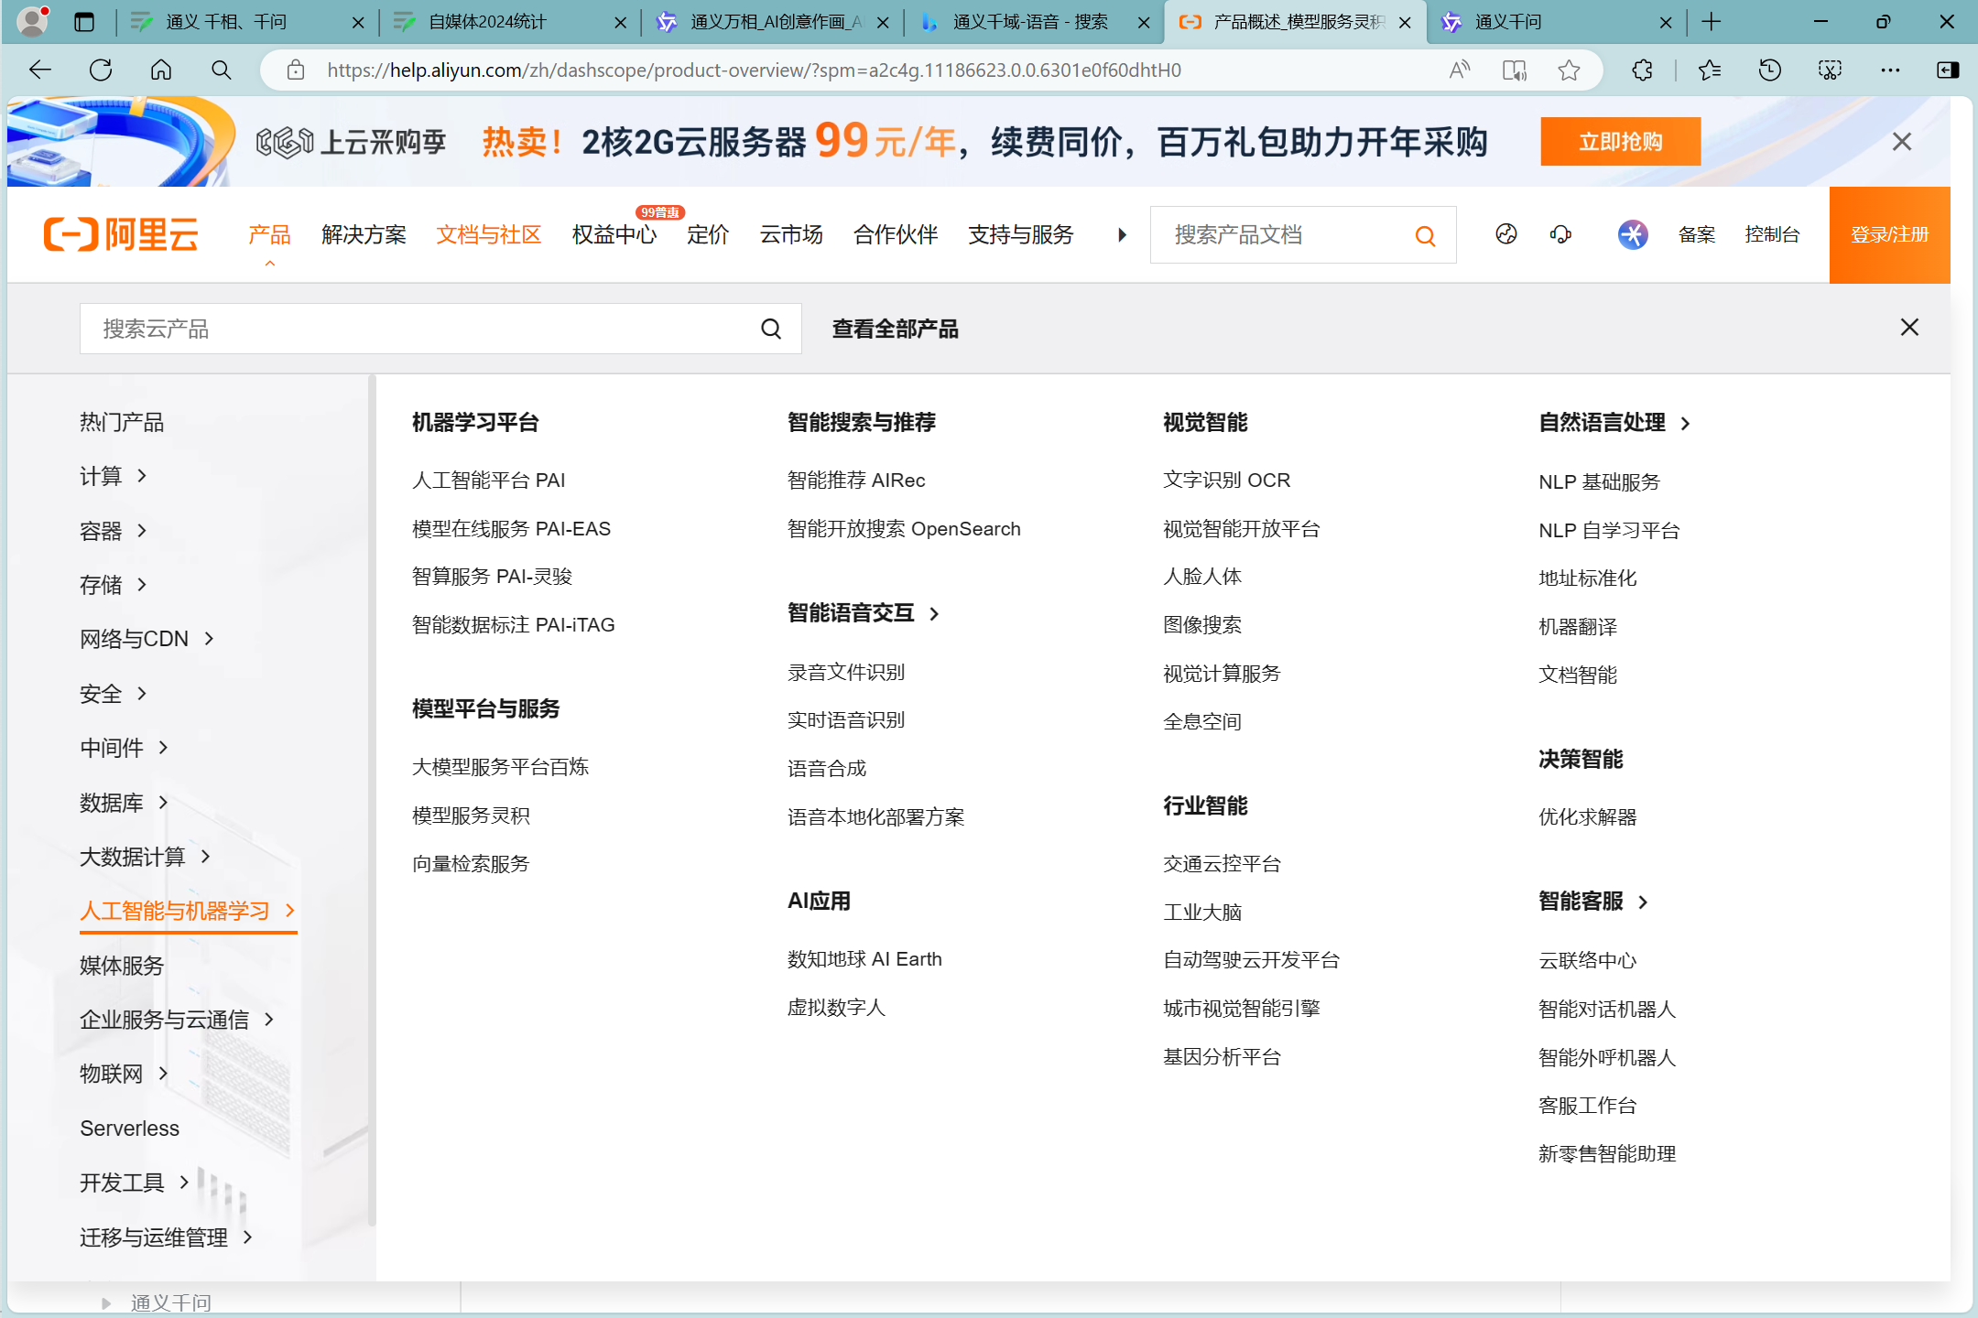
Task: Open browser extensions puzzle icon
Action: (x=1642, y=70)
